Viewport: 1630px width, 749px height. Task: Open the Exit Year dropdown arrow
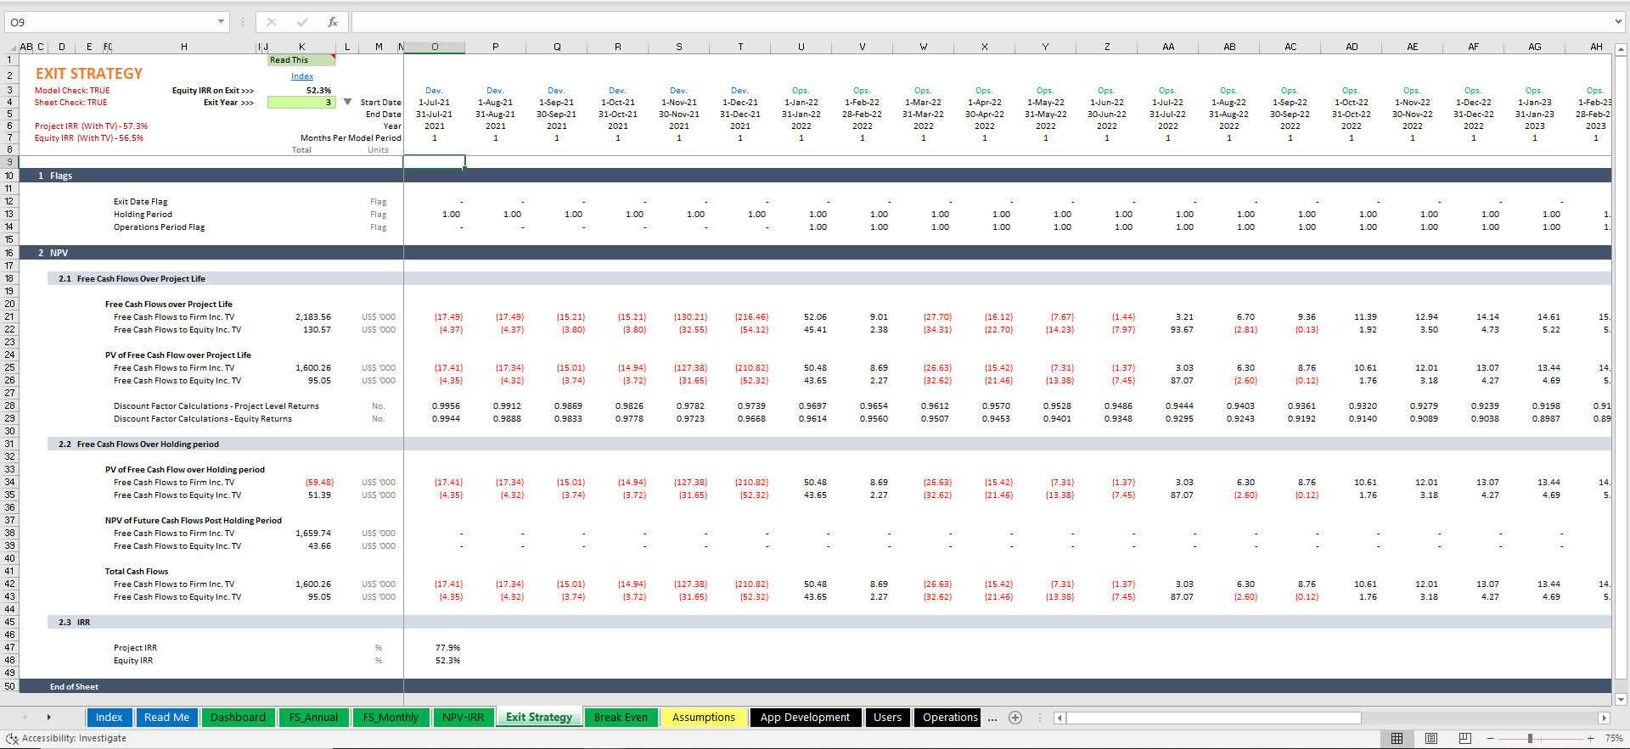tap(347, 102)
